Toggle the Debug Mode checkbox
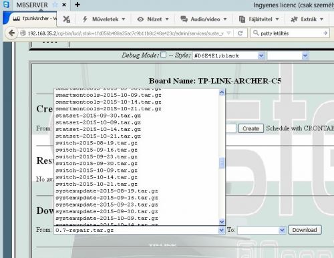 click(164, 55)
